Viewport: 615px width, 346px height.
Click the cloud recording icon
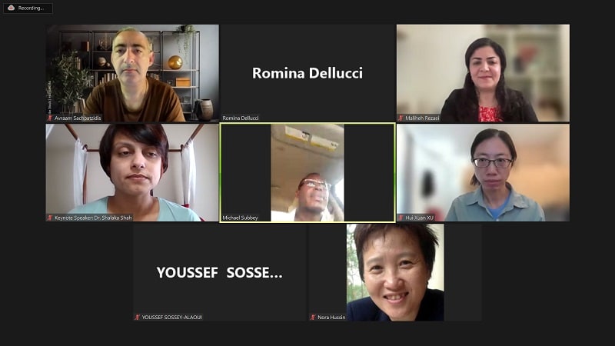point(11,8)
